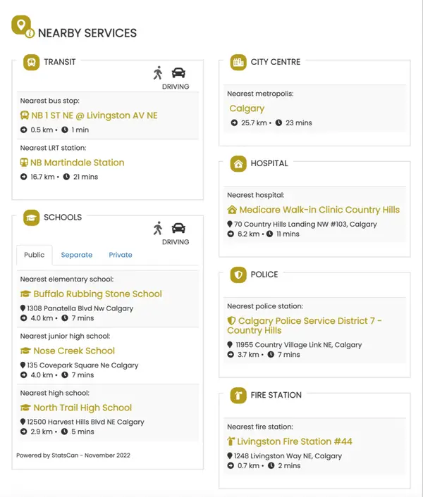Image resolution: width=423 pixels, height=497 pixels.
Task: Click the Hospital section icon
Action: point(238,164)
